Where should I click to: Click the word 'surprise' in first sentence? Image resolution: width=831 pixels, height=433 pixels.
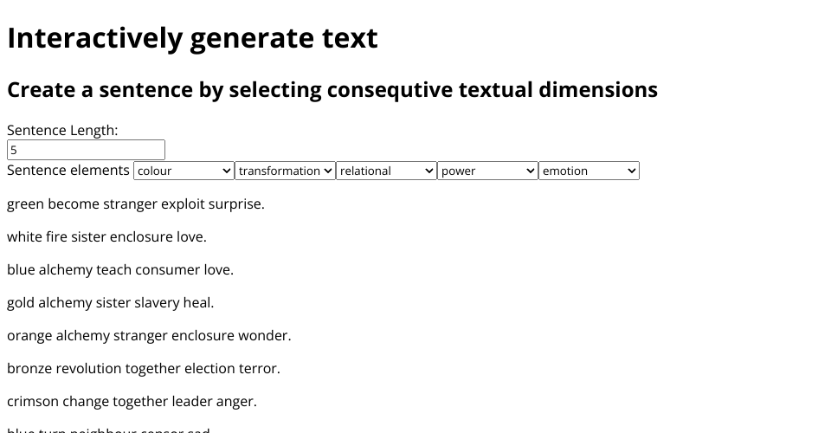(235, 204)
